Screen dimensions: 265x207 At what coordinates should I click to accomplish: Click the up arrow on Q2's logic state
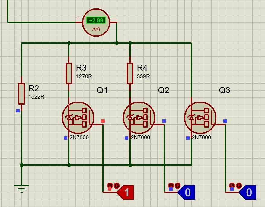pyautogui.click(x=178, y=186)
